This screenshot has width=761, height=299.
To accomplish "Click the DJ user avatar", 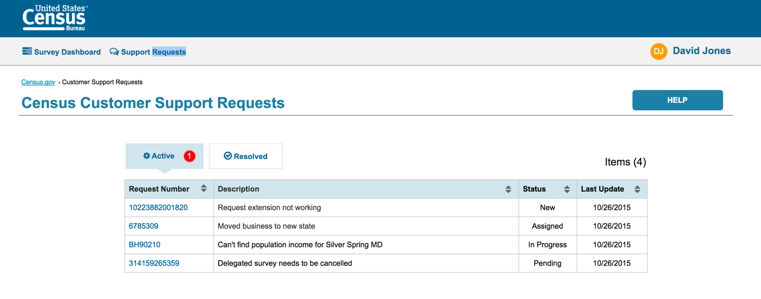I will click(x=659, y=51).
